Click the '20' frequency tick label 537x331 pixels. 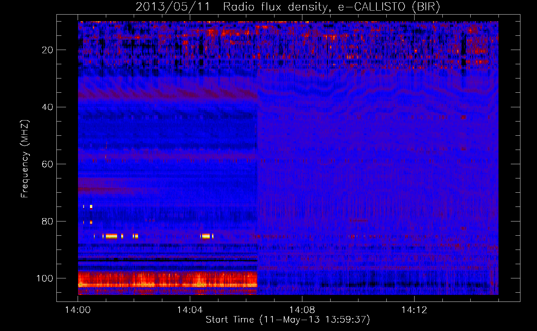[x=47, y=50]
